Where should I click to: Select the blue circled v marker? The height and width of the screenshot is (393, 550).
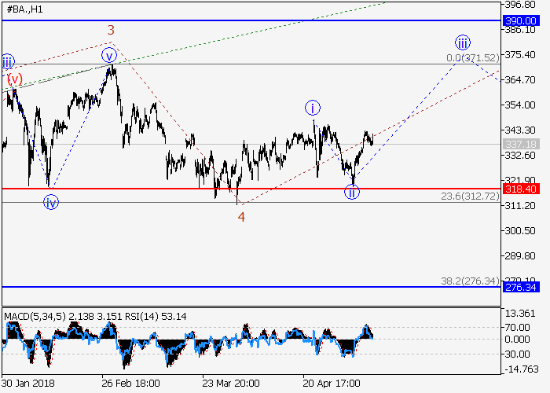click(109, 55)
